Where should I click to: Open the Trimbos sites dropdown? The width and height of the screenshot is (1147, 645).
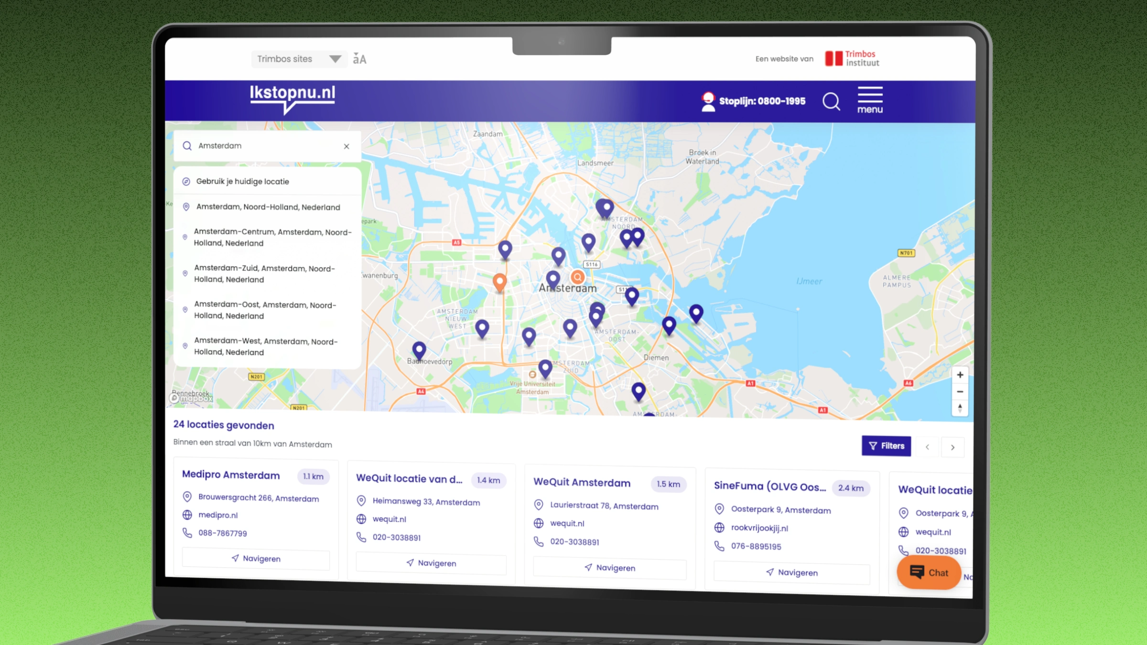tap(299, 59)
